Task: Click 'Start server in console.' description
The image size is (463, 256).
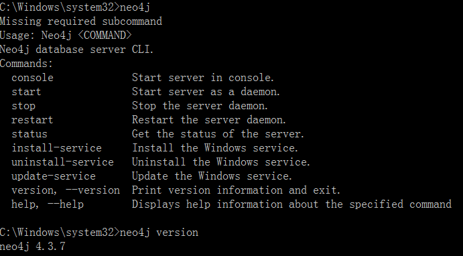Action: pos(203,78)
